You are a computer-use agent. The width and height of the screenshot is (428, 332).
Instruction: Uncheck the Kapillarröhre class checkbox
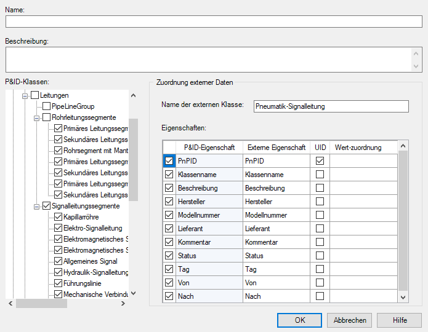58,217
